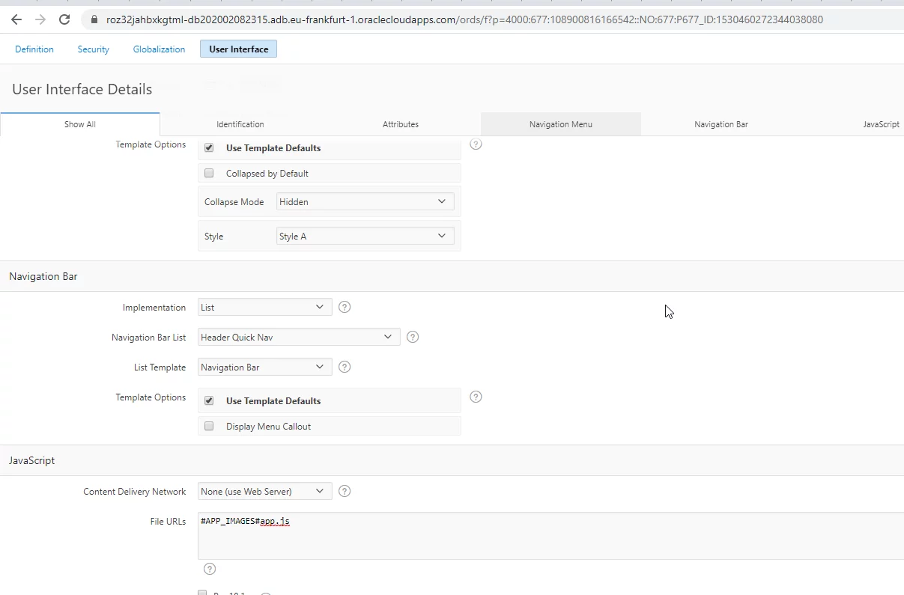
Task: Select the Navigation Menu section tab
Action: (561, 124)
